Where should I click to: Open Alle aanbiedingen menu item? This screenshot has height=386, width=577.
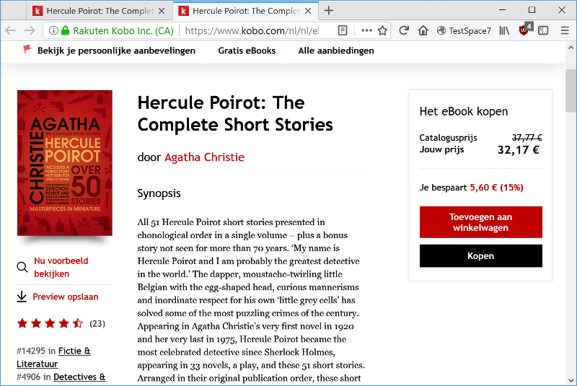[x=336, y=51]
